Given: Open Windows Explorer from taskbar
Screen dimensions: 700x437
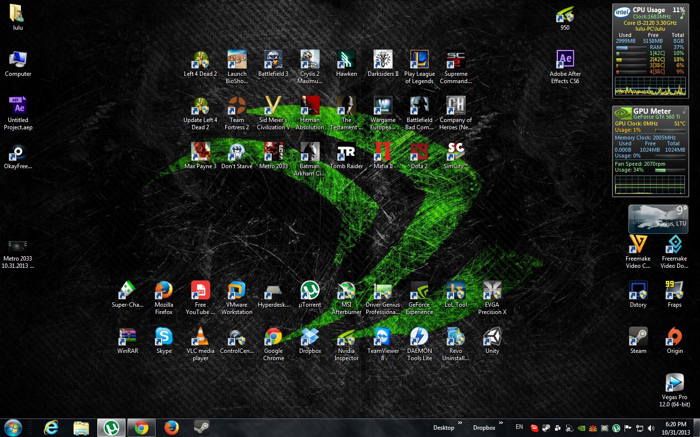Looking at the screenshot, I should pyautogui.click(x=81, y=428).
